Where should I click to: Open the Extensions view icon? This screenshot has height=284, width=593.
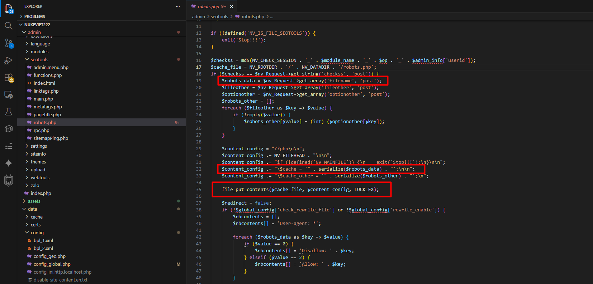pos(9,78)
